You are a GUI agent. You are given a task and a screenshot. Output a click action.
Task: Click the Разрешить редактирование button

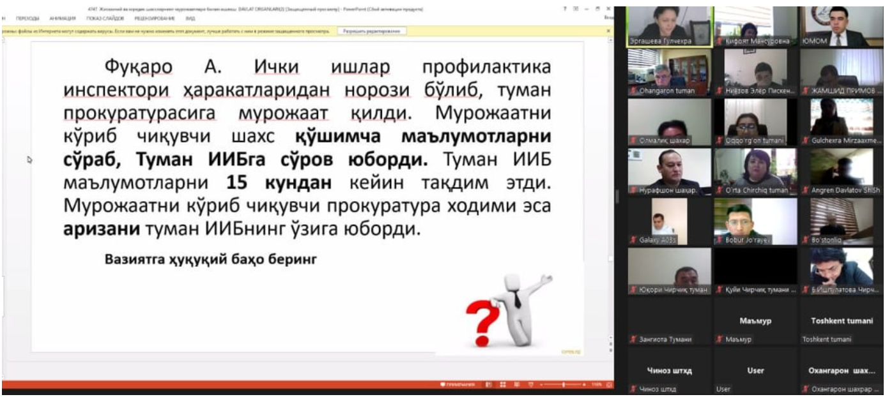click(x=371, y=31)
